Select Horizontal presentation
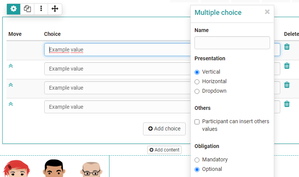This screenshot has width=299, height=177. coord(197,82)
